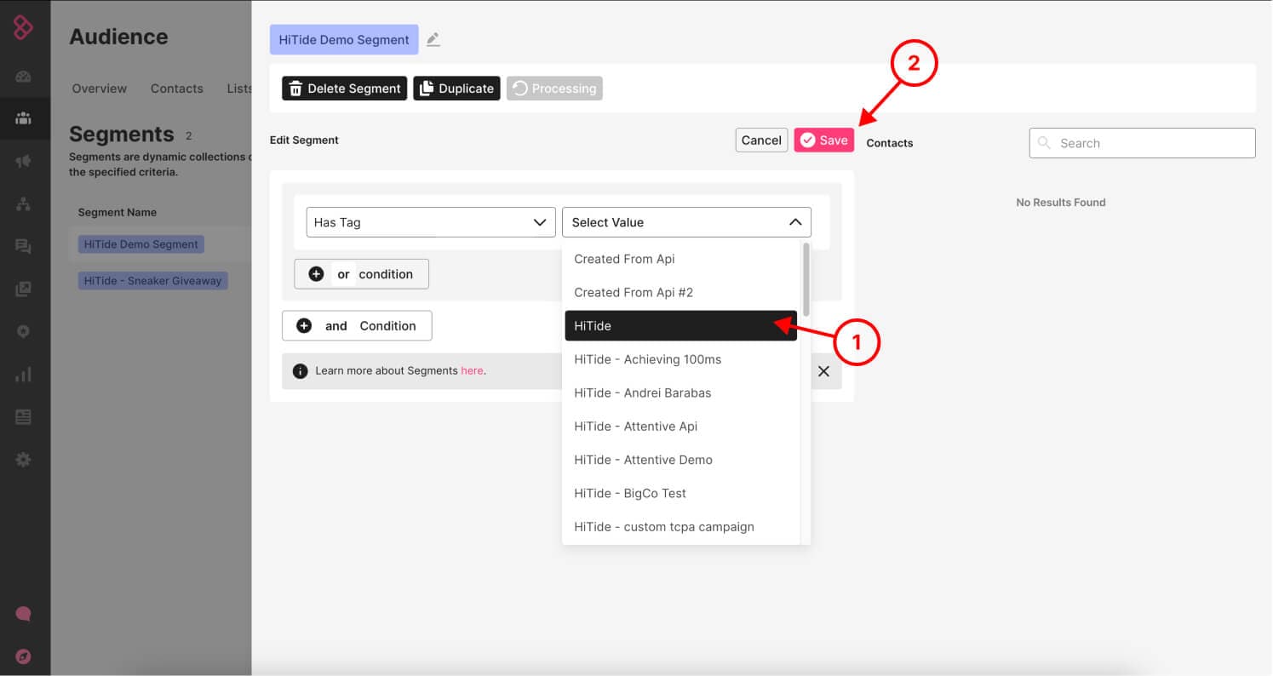Click the app logo in the sidebar
The width and height of the screenshot is (1273, 676).
click(x=24, y=28)
